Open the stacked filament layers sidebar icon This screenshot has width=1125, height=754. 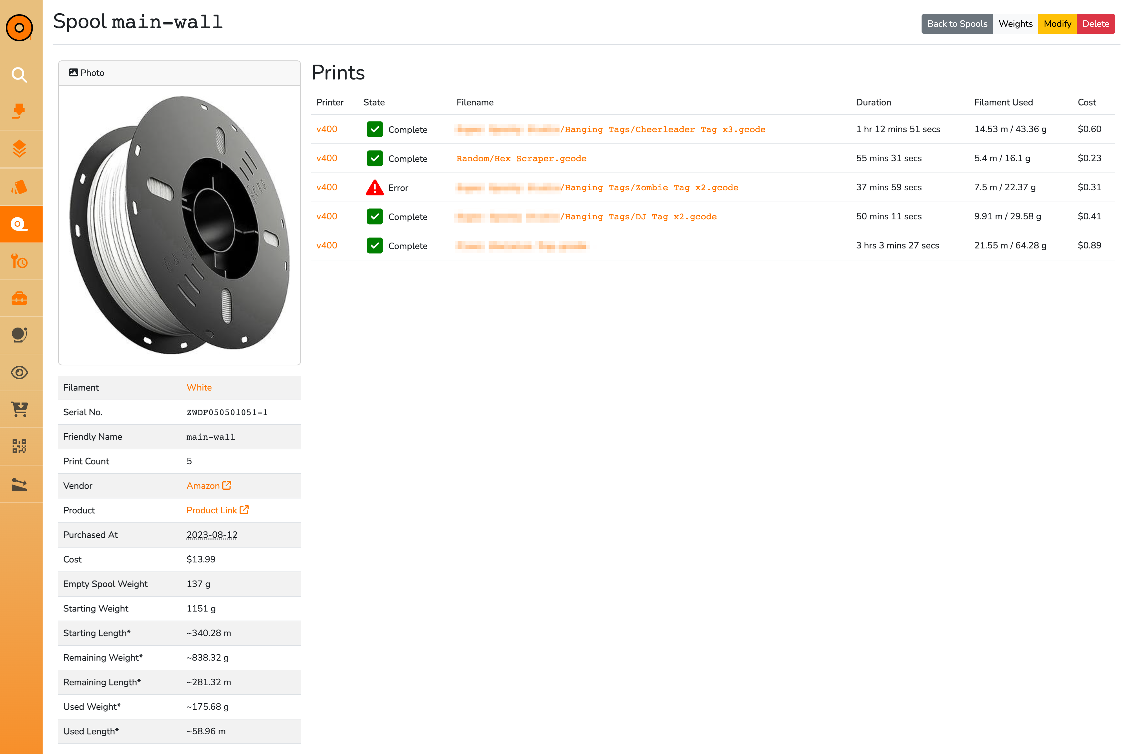click(20, 149)
